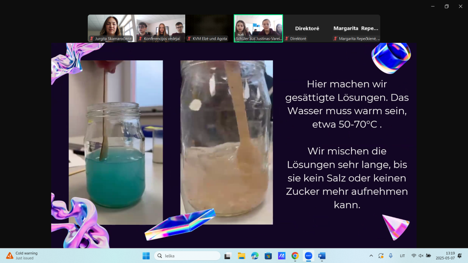Switch the LIT keyboard language indicator

(x=402, y=256)
